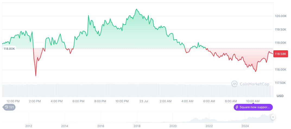The width and height of the screenshot is (291, 129).
Task: Click the 118.80K opening price label
Action: click(9, 48)
